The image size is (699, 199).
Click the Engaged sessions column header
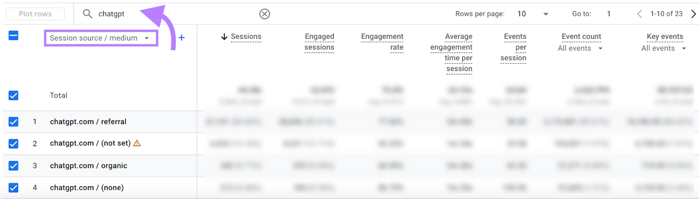[x=319, y=42]
